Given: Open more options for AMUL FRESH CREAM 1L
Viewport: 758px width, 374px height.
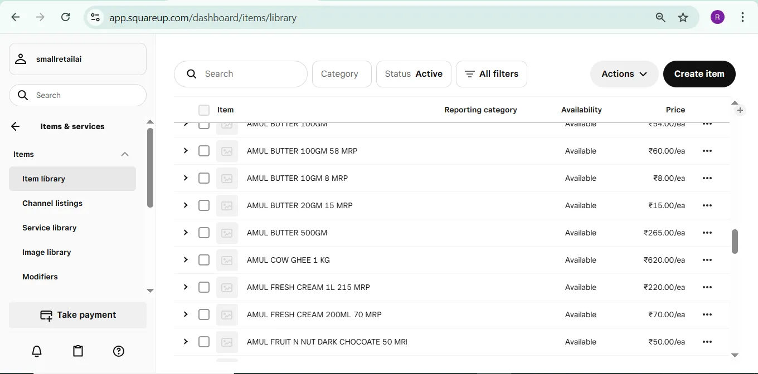Looking at the screenshot, I should coord(707,287).
